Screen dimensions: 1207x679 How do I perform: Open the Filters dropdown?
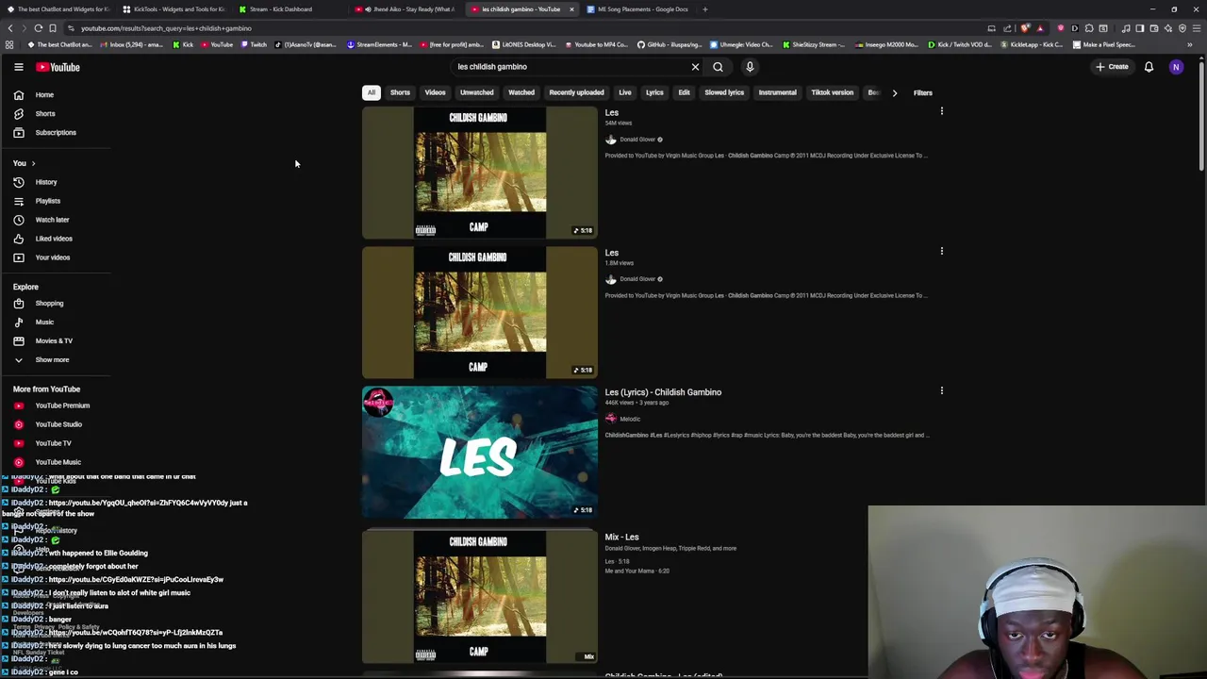[922, 92]
